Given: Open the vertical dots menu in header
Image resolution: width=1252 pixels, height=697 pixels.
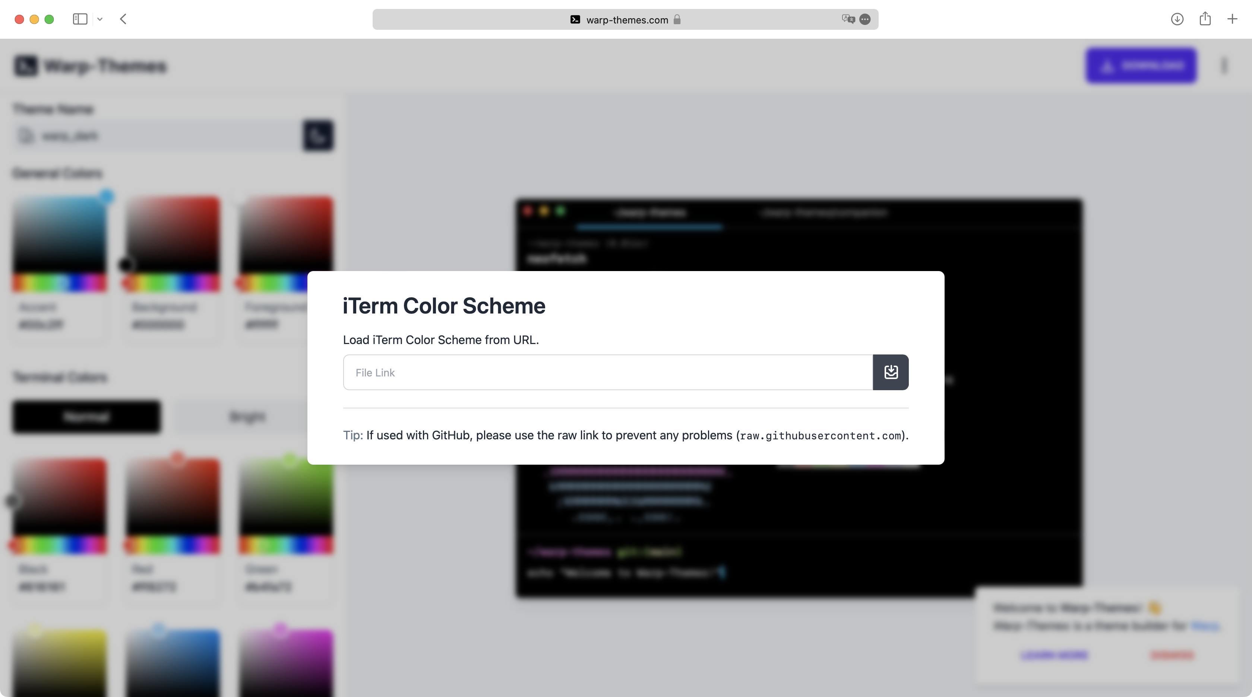Looking at the screenshot, I should point(1224,66).
